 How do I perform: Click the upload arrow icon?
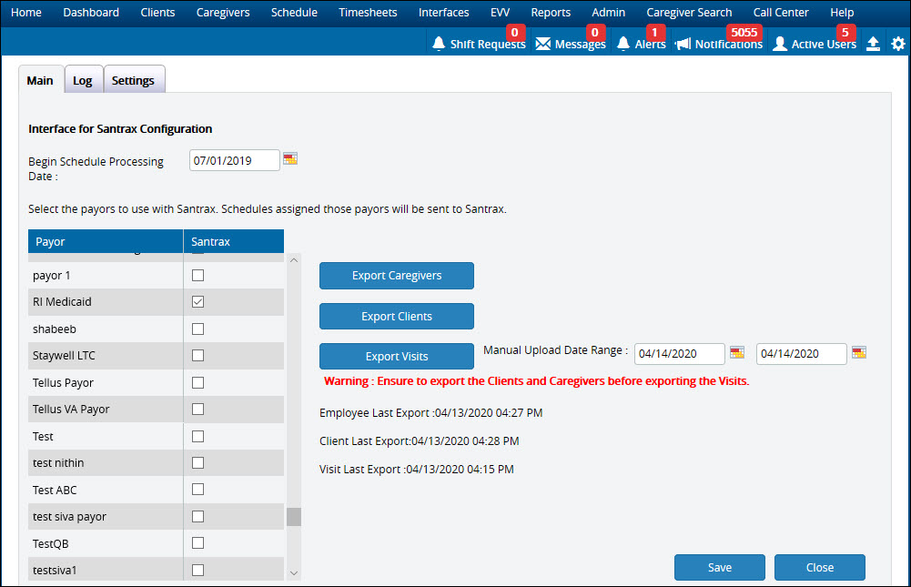click(873, 44)
